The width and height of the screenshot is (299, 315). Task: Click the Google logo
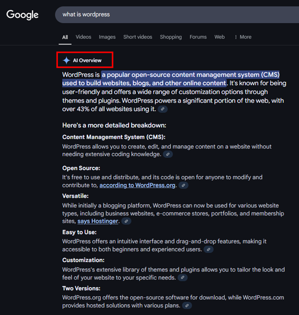coord(23,14)
